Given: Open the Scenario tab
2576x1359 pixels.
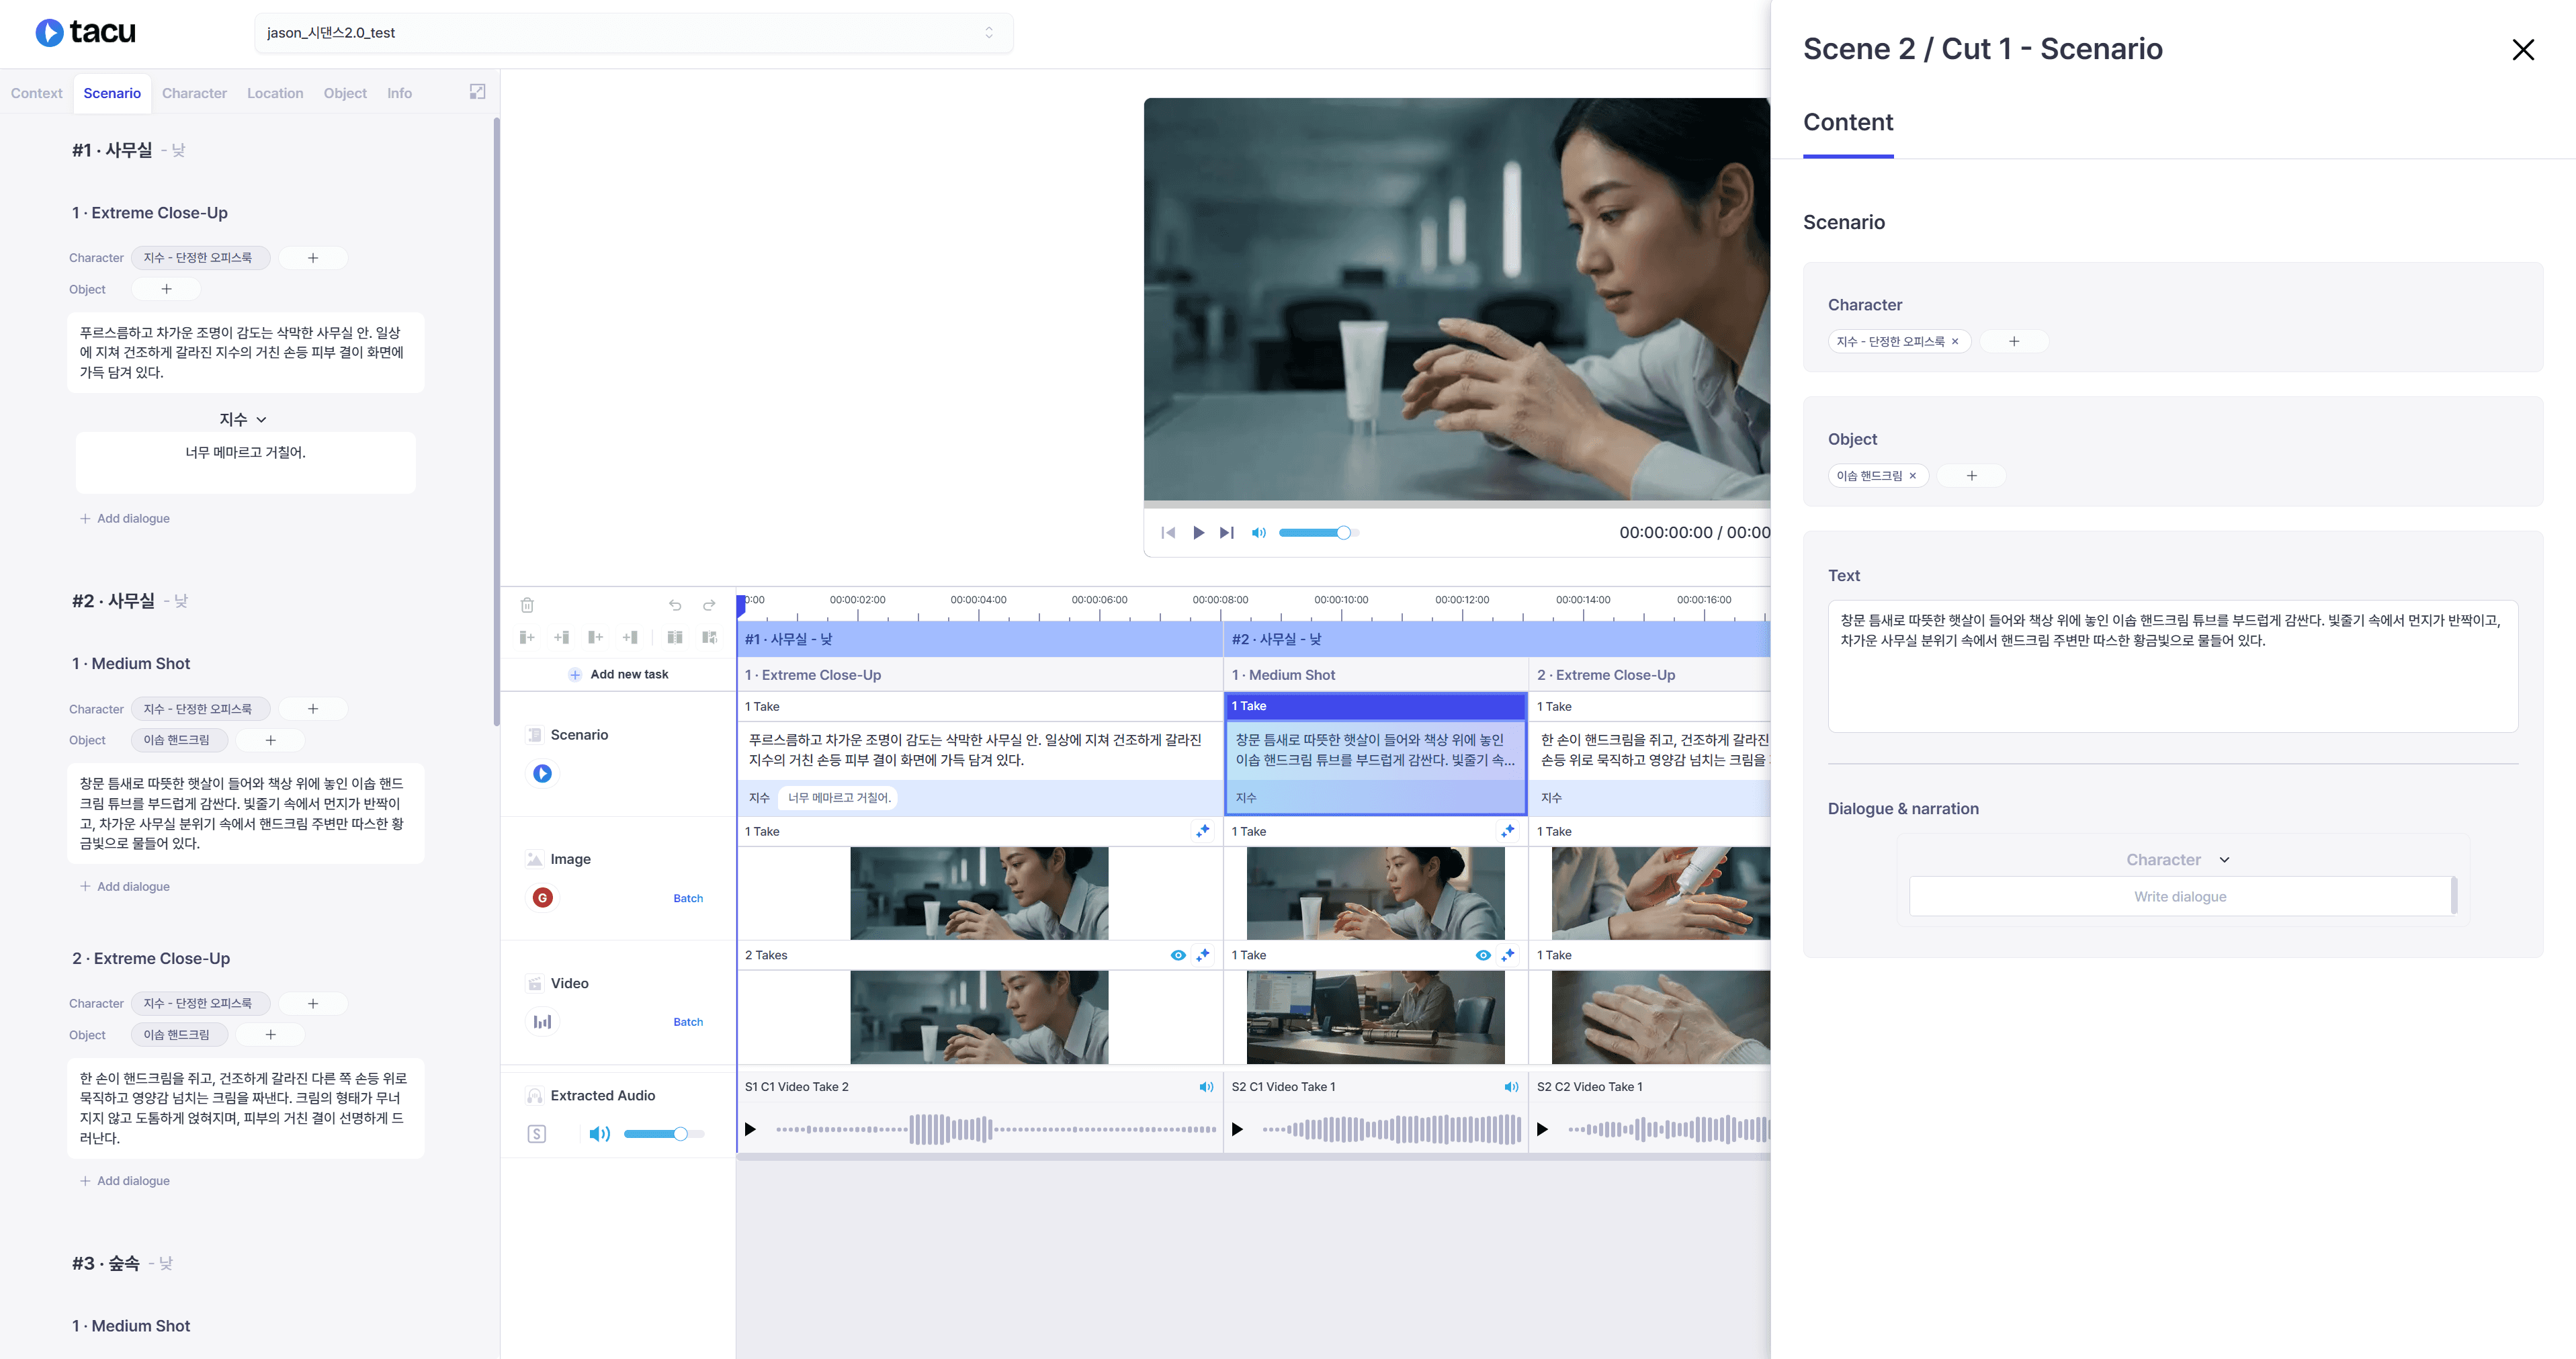Looking at the screenshot, I should (112, 93).
